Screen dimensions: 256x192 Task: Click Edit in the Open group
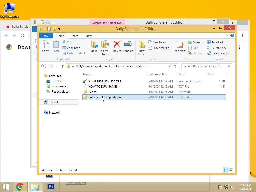[193, 48]
